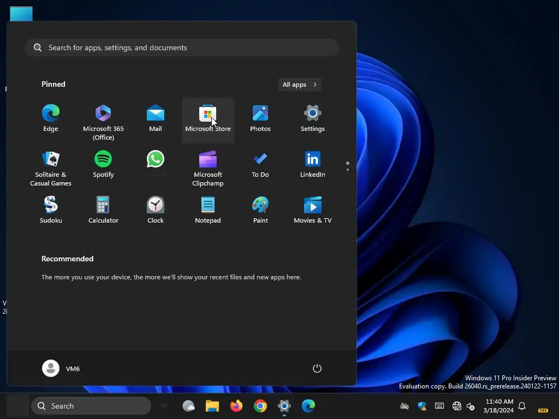Viewport: 559px width, 419px height.
Task: Open the VM6 user account menu
Action: [61, 368]
